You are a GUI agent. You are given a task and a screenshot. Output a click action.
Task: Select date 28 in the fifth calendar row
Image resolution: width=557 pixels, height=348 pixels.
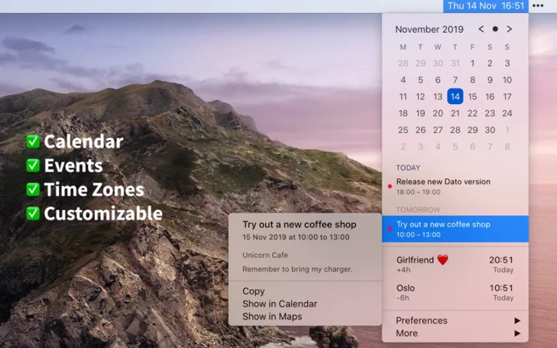coord(455,130)
